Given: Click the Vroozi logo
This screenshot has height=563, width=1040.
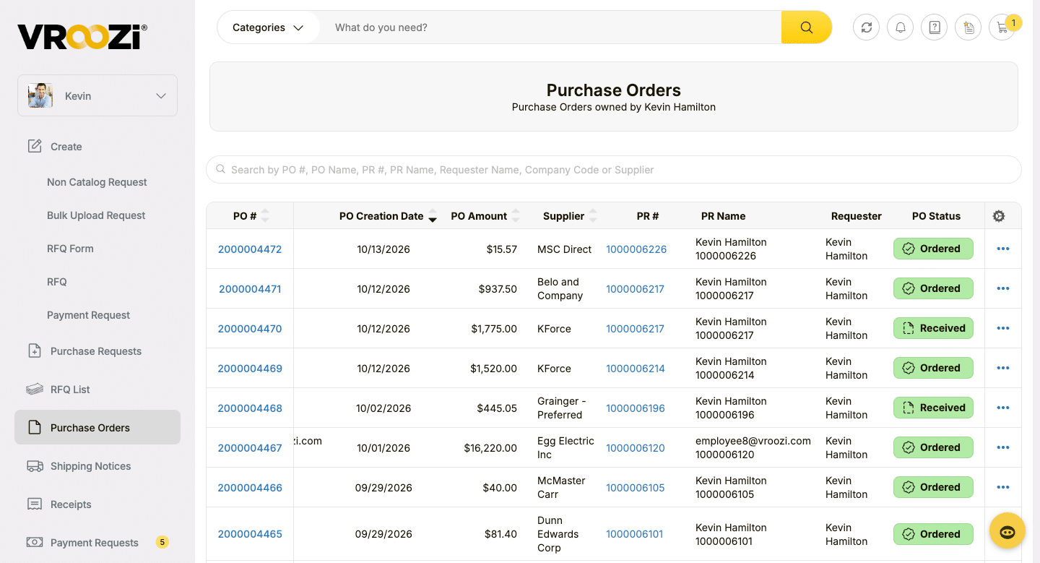Looking at the screenshot, I should (82, 36).
